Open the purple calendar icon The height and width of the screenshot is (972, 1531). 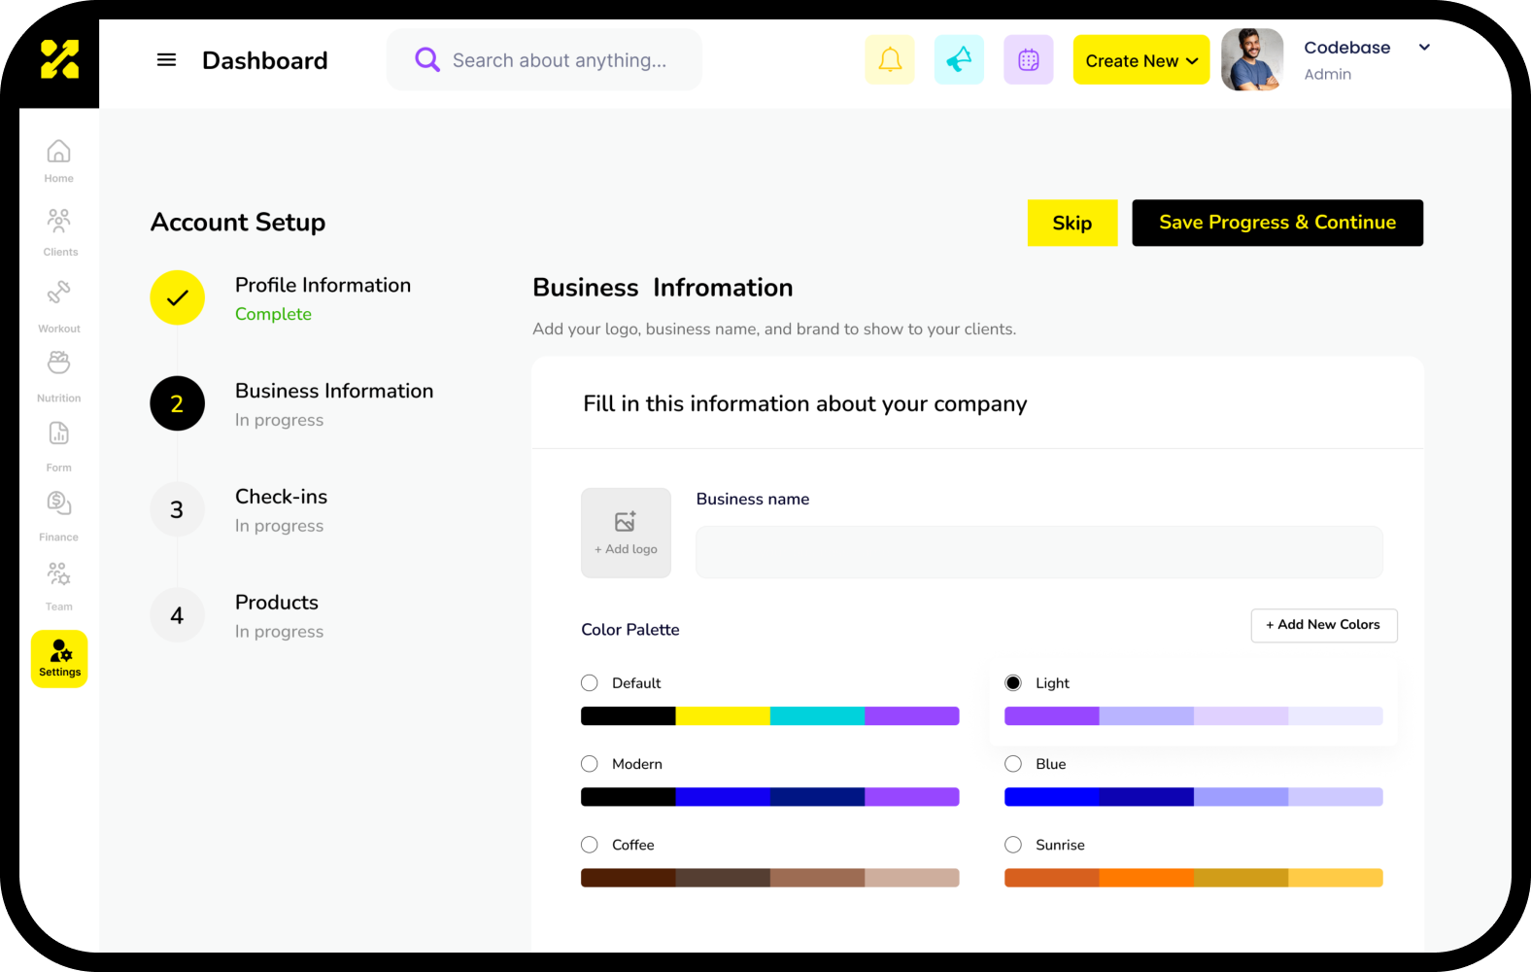click(x=1028, y=60)
